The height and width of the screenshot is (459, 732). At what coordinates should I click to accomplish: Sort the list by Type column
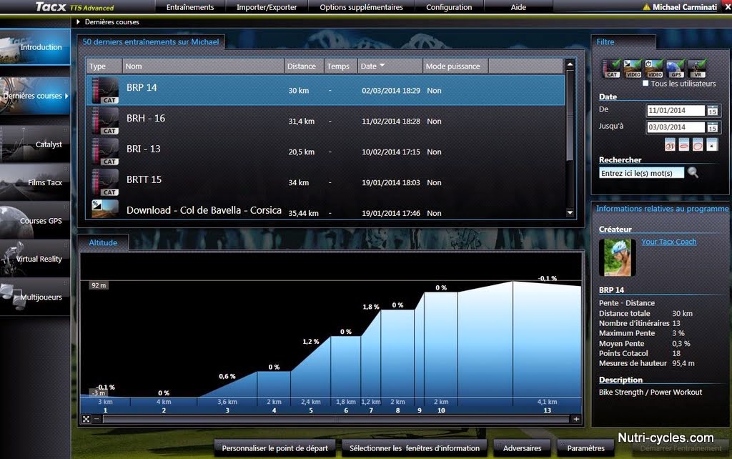tap(104, 66)
